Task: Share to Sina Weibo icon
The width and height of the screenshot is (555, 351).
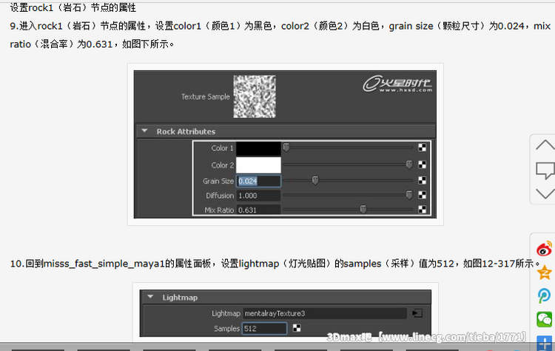Action: pos(545,249)
